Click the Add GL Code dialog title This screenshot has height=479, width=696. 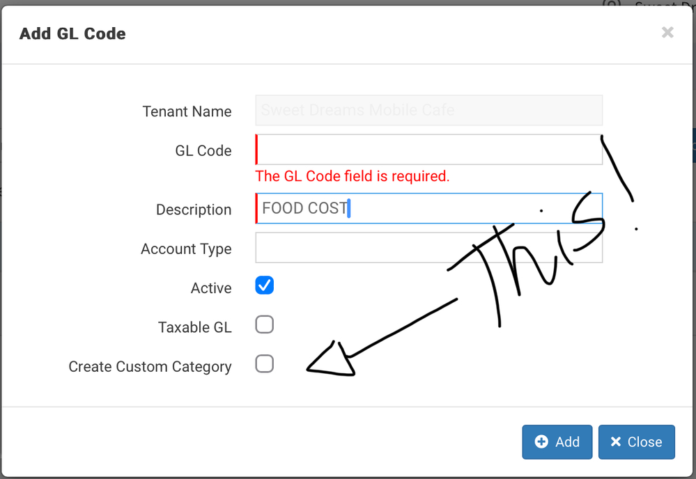[72, 33]
